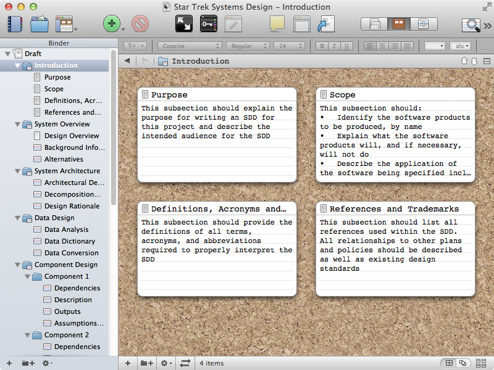Enter Composition full screen mode
Viewport: 494px width, 370px height.
tap(183, 24)
